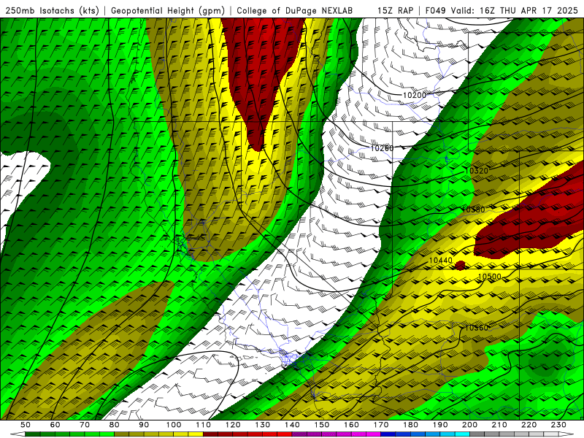Click the 80 value on the color scale
The image size is (584, 438).
point(115,425)
